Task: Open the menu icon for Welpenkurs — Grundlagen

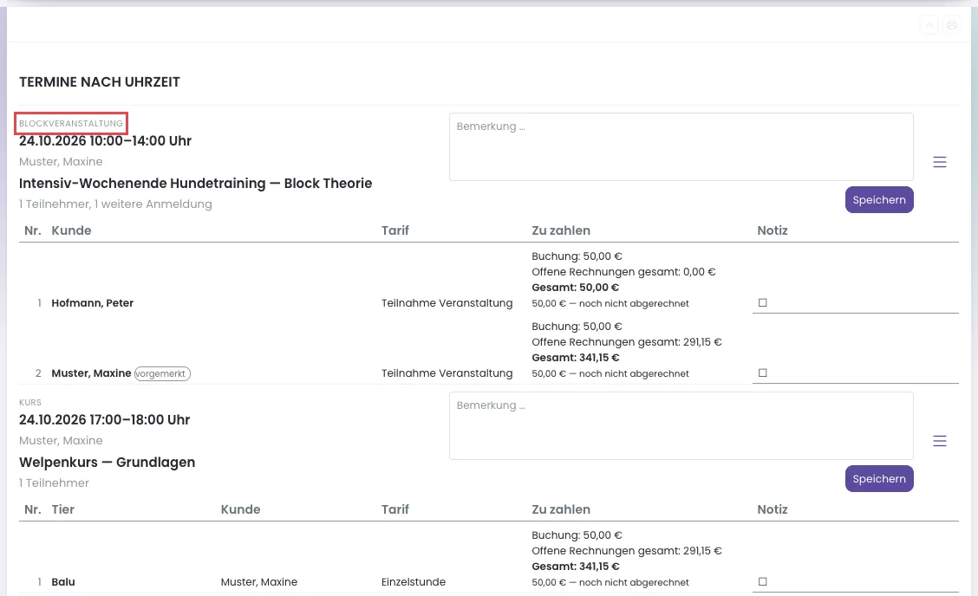Action: click(939, 441)
